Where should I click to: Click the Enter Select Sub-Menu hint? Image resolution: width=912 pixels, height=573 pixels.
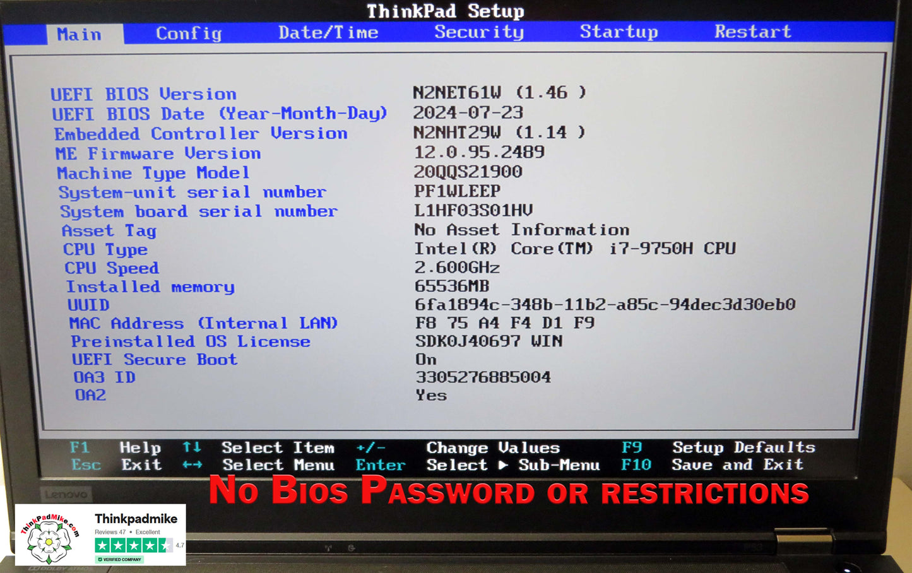pyautogui.click(x=478, y=465)
